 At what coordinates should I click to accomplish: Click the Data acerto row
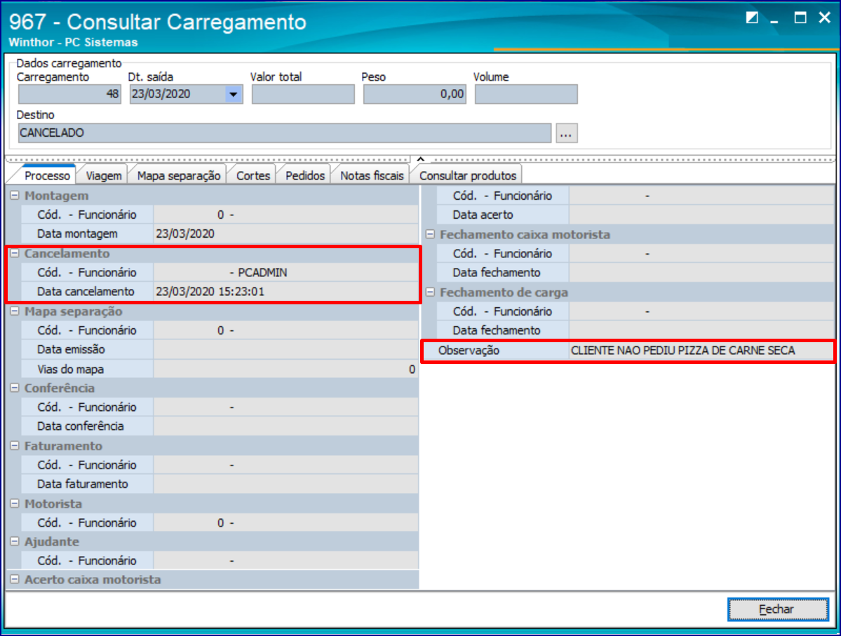[635, 215]
